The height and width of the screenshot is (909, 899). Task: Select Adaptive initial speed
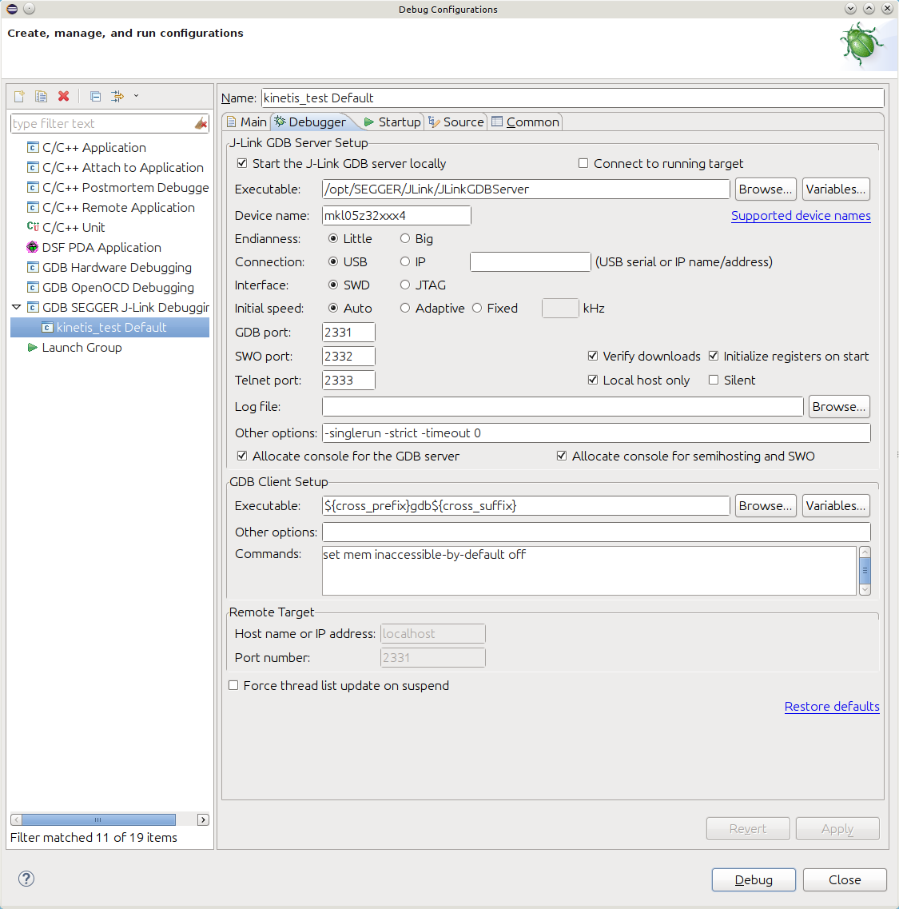tap(404, 308)
